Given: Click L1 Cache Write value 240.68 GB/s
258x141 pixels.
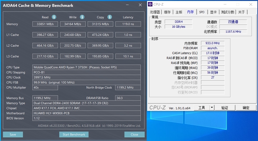Looking at the screenshot, I should click(x=73, y=35).
